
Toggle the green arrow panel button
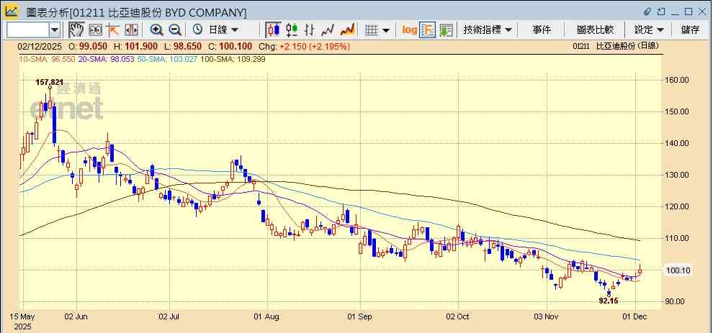[x=446, y=29]
